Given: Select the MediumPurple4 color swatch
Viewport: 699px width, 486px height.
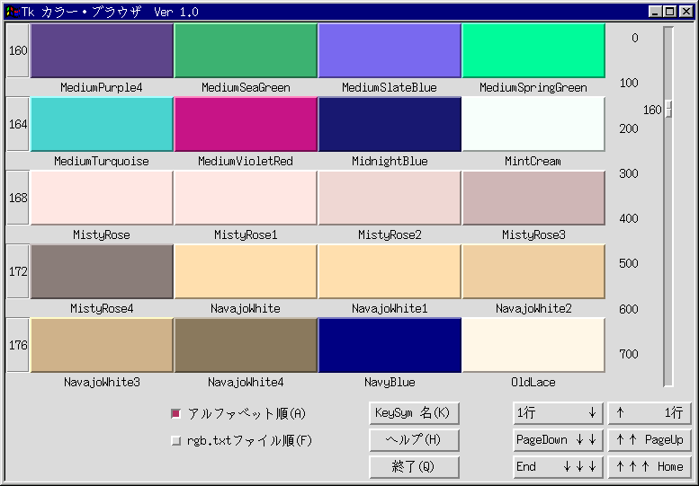Looking at the screenshot, I should tap(102, 51).
